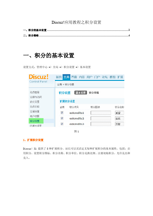Click the extcredits3 积分图标 input field
Screen dimensions: 153x216
pyautogui.click(x=101, y=124)
